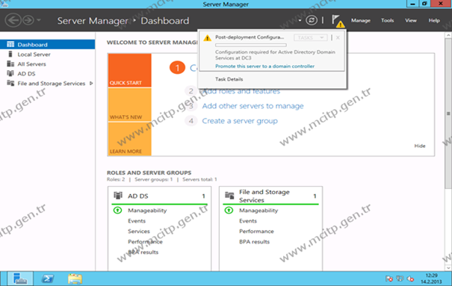The width and height of the screenshot is (452, 286).
Task: Open Performance in AD DS tile
Action: point(145,242)
